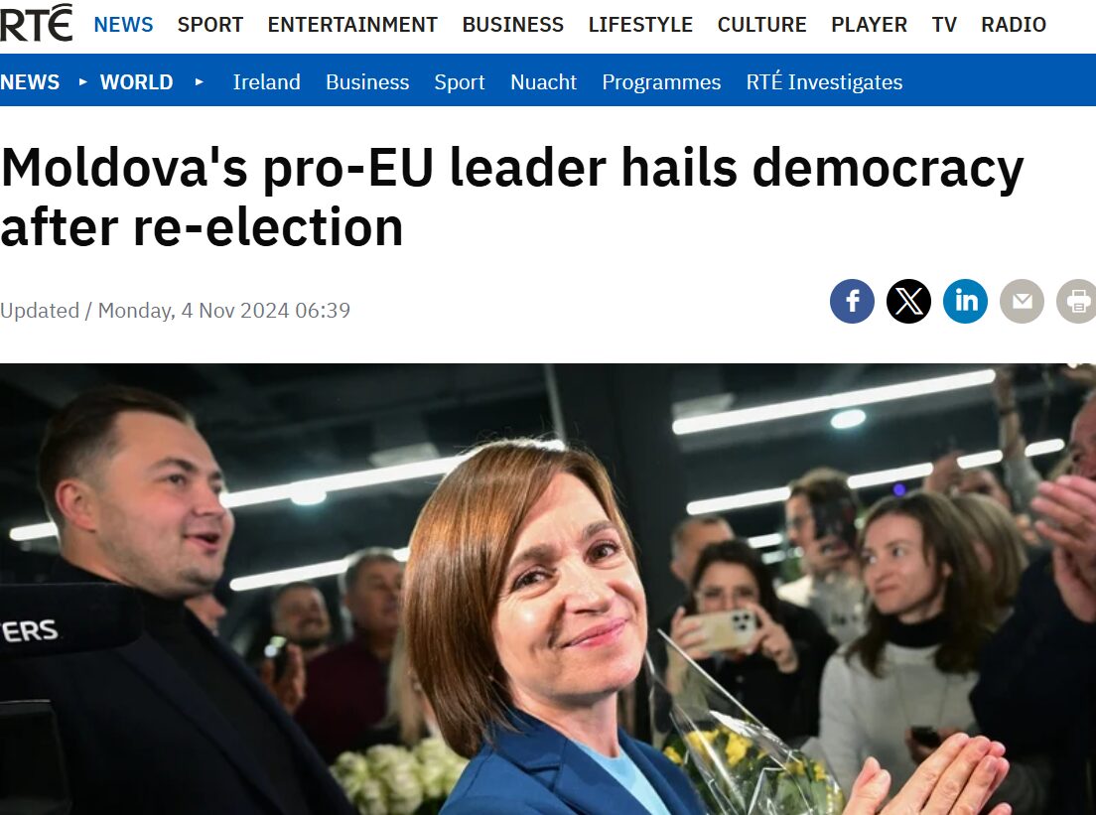The image size is (1096, 815).
Task: Click the WORLD breadcrumb link
Action: 136,81
